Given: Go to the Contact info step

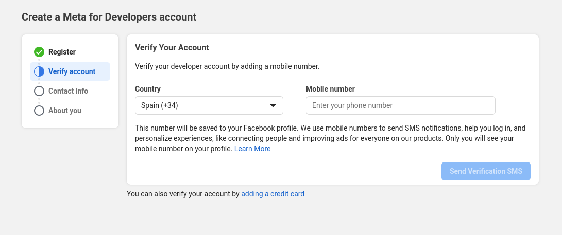Looking at the screenshot, I should 68,91.
